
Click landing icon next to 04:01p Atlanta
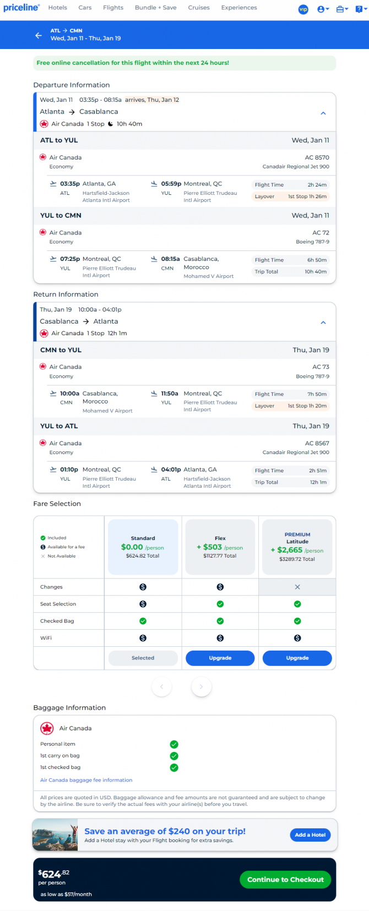154,470
